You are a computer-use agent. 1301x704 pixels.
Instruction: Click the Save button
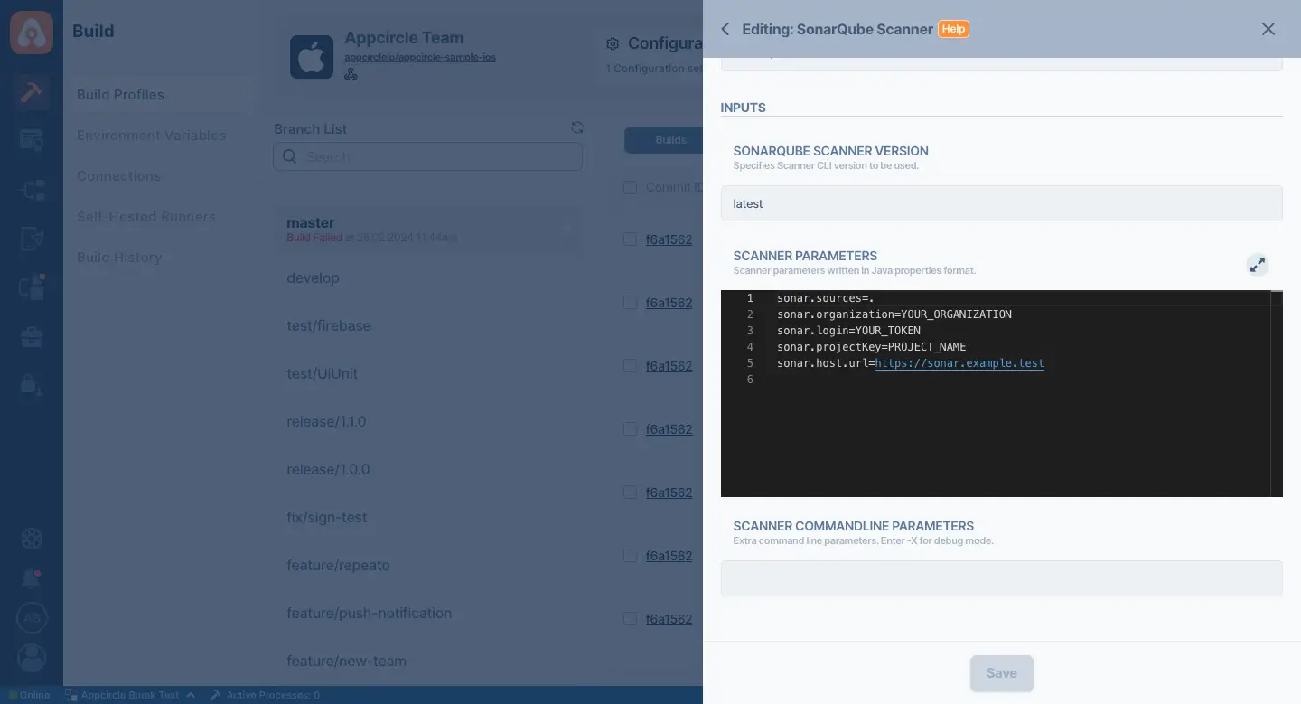[x=1002, y=673]
